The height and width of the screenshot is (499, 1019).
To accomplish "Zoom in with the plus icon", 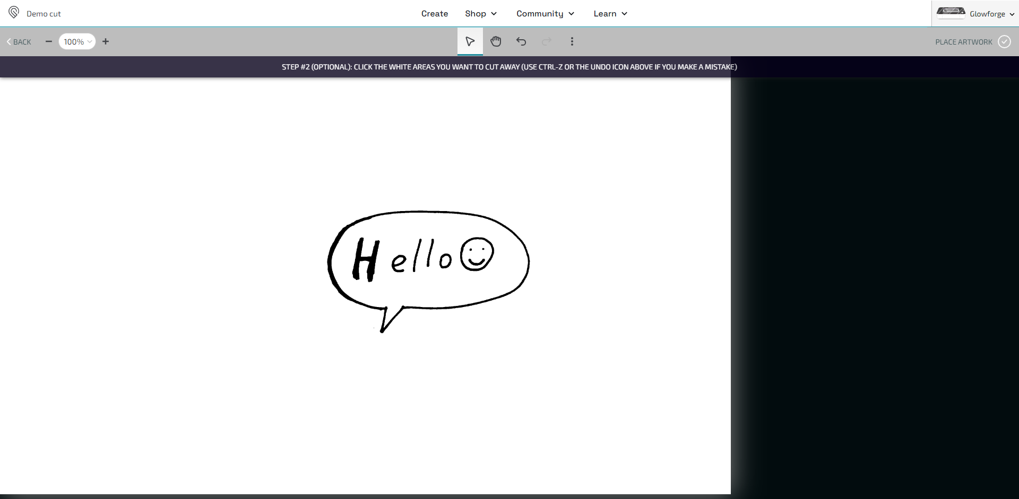I will [x=106, y=41].
